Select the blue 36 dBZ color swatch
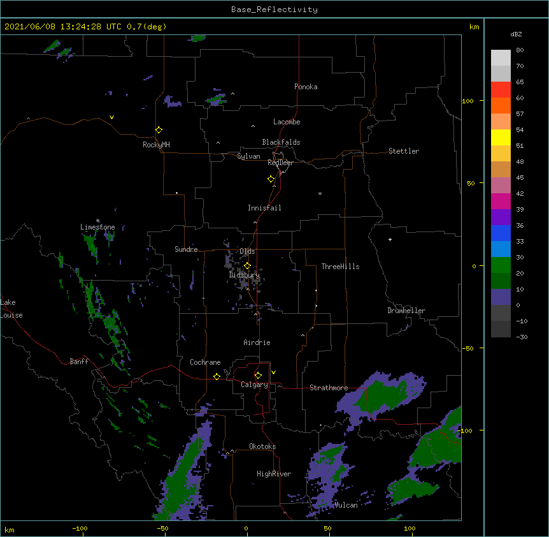The width and height of the screenshot is (549, 537). pyautogui.click(x=501, y=233)
